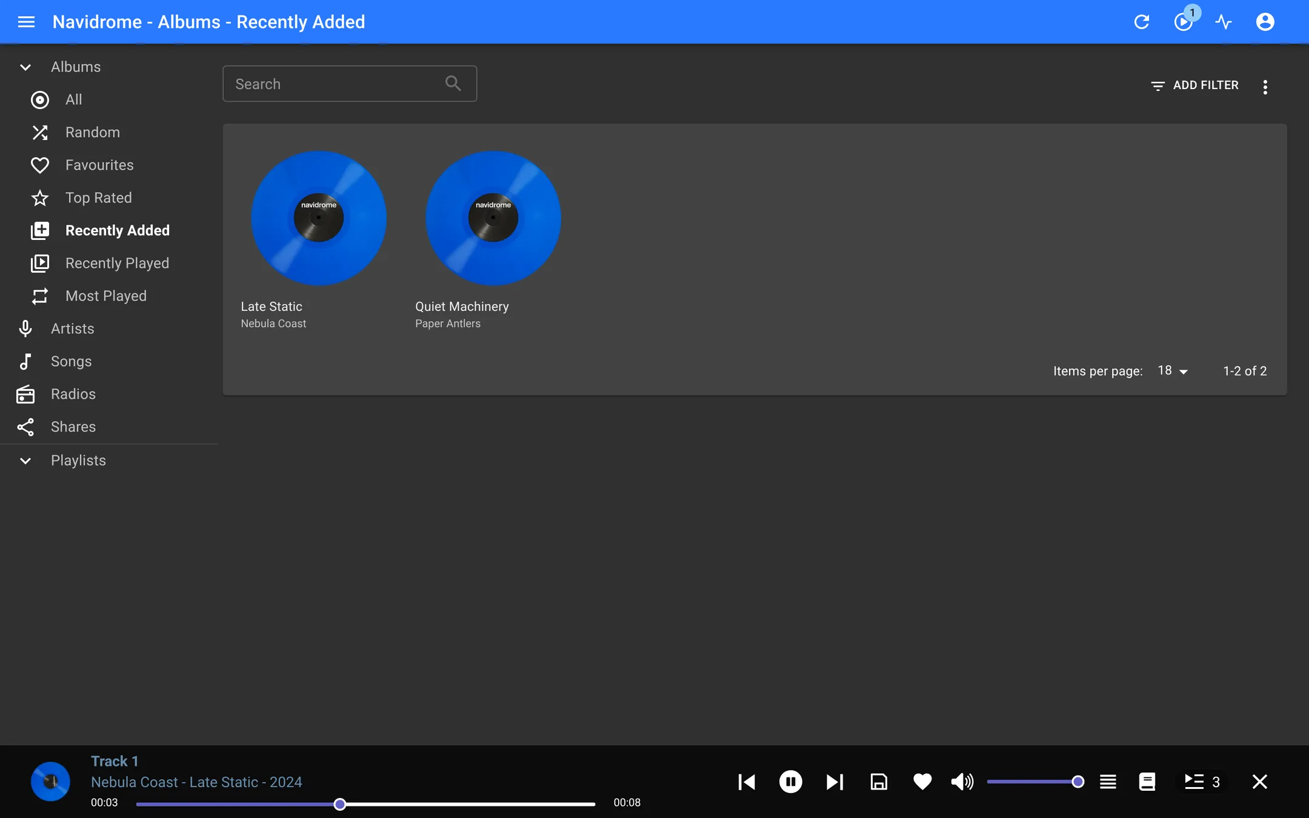Open the activity pulse icon
This screenshot has width=1309, height=818.
pyautogui.click(x=1224, y=22)
